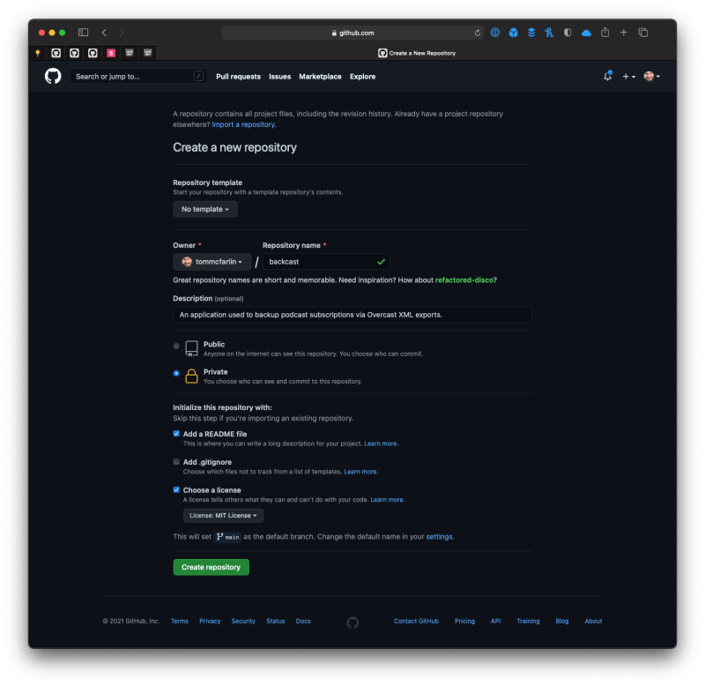This screenshot has height=686, width=705.
Task: Toggle the Safari sidebar
Action: [83, 33]
